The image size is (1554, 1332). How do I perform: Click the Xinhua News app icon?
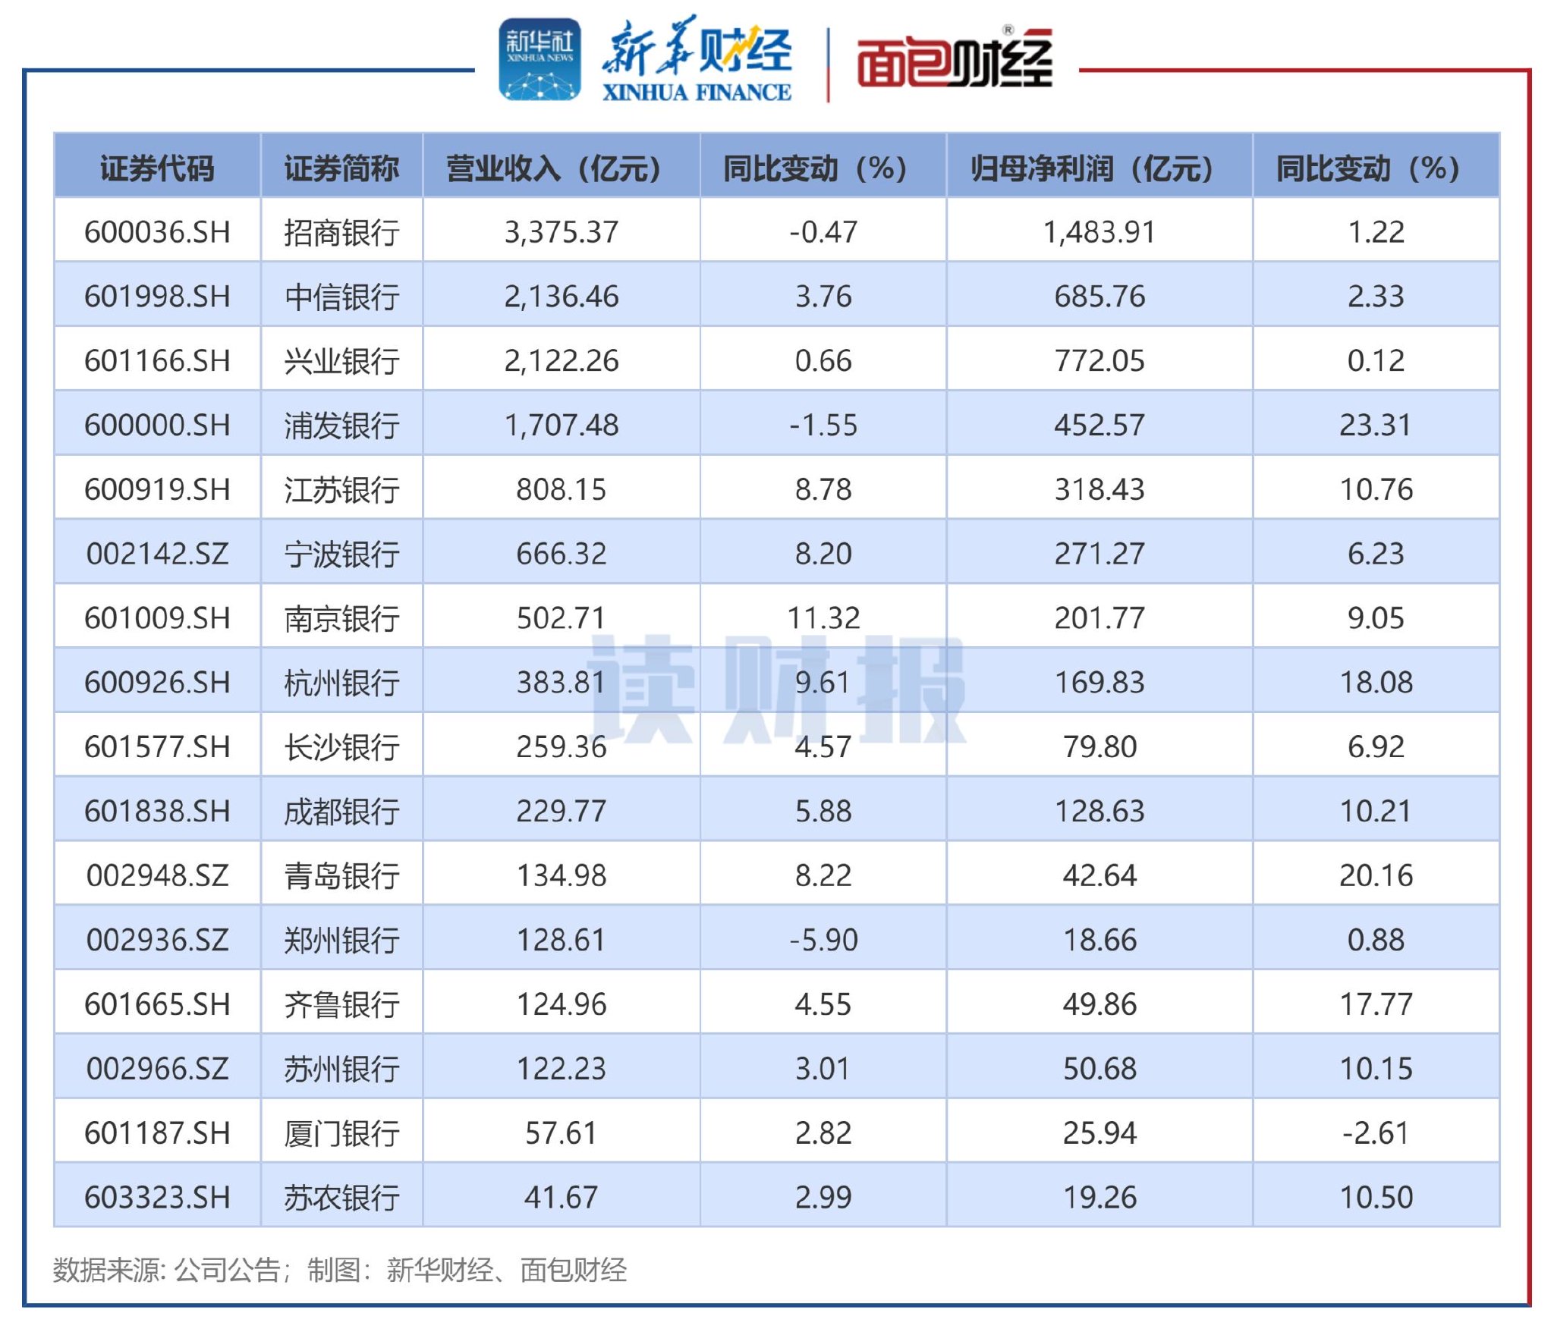tap(541, 57)
